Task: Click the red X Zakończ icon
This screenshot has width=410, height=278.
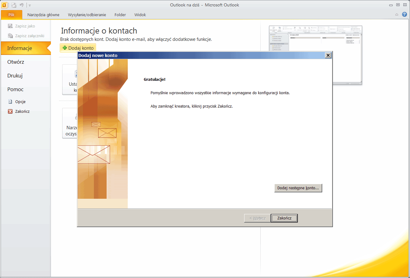Action: coord(10,112)
